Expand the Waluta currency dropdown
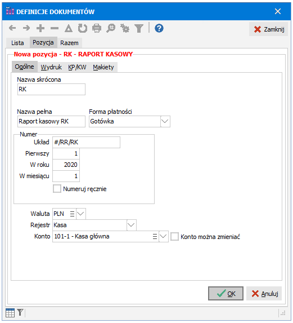This screenshot has height=323, width=293. [x=81, y=214]
